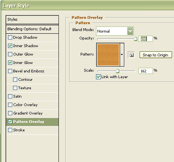Open Gradient Overlay settings label
This screenshot has height=162, width=174.
[28, 113]
